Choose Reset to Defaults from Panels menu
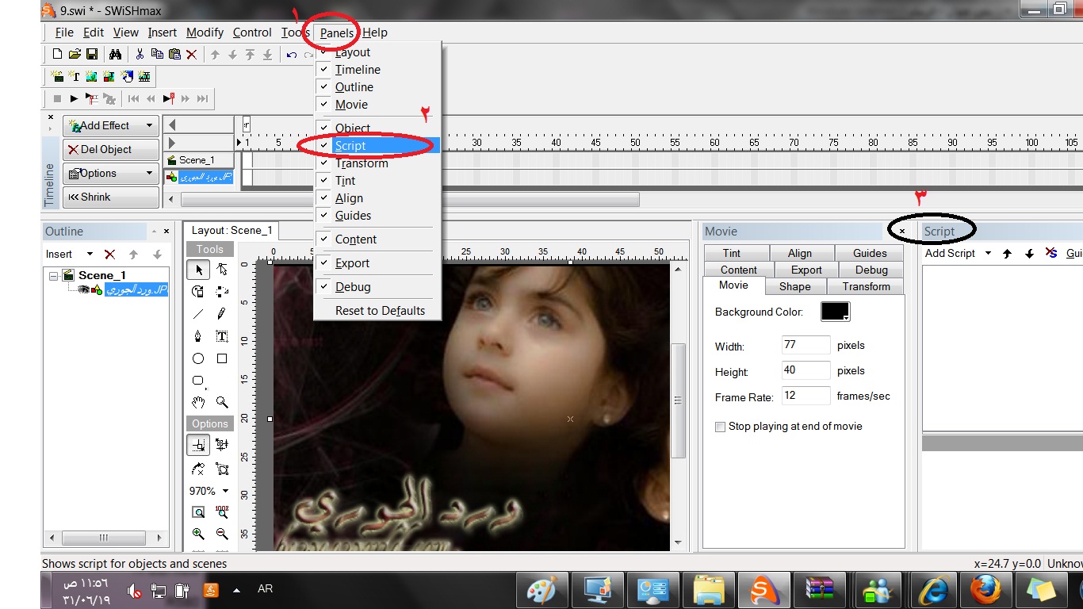Image resolution: width=1083 pixels, height=609 pixels. click(380, 311)
